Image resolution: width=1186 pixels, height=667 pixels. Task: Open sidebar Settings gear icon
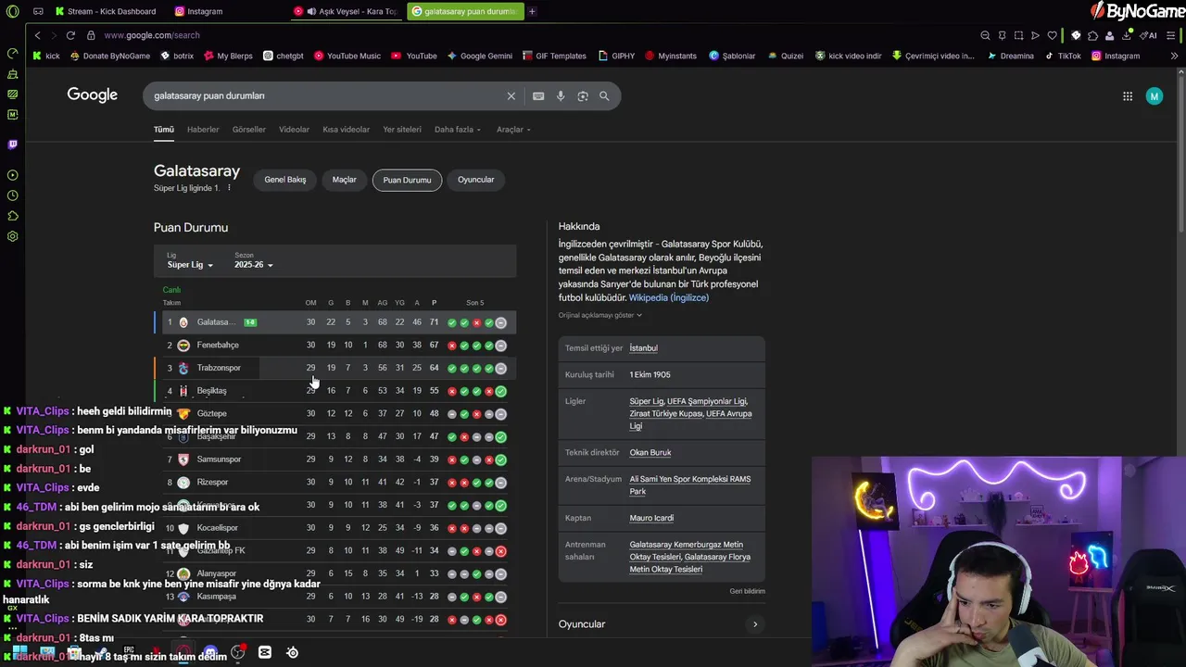tap(12, 236)
